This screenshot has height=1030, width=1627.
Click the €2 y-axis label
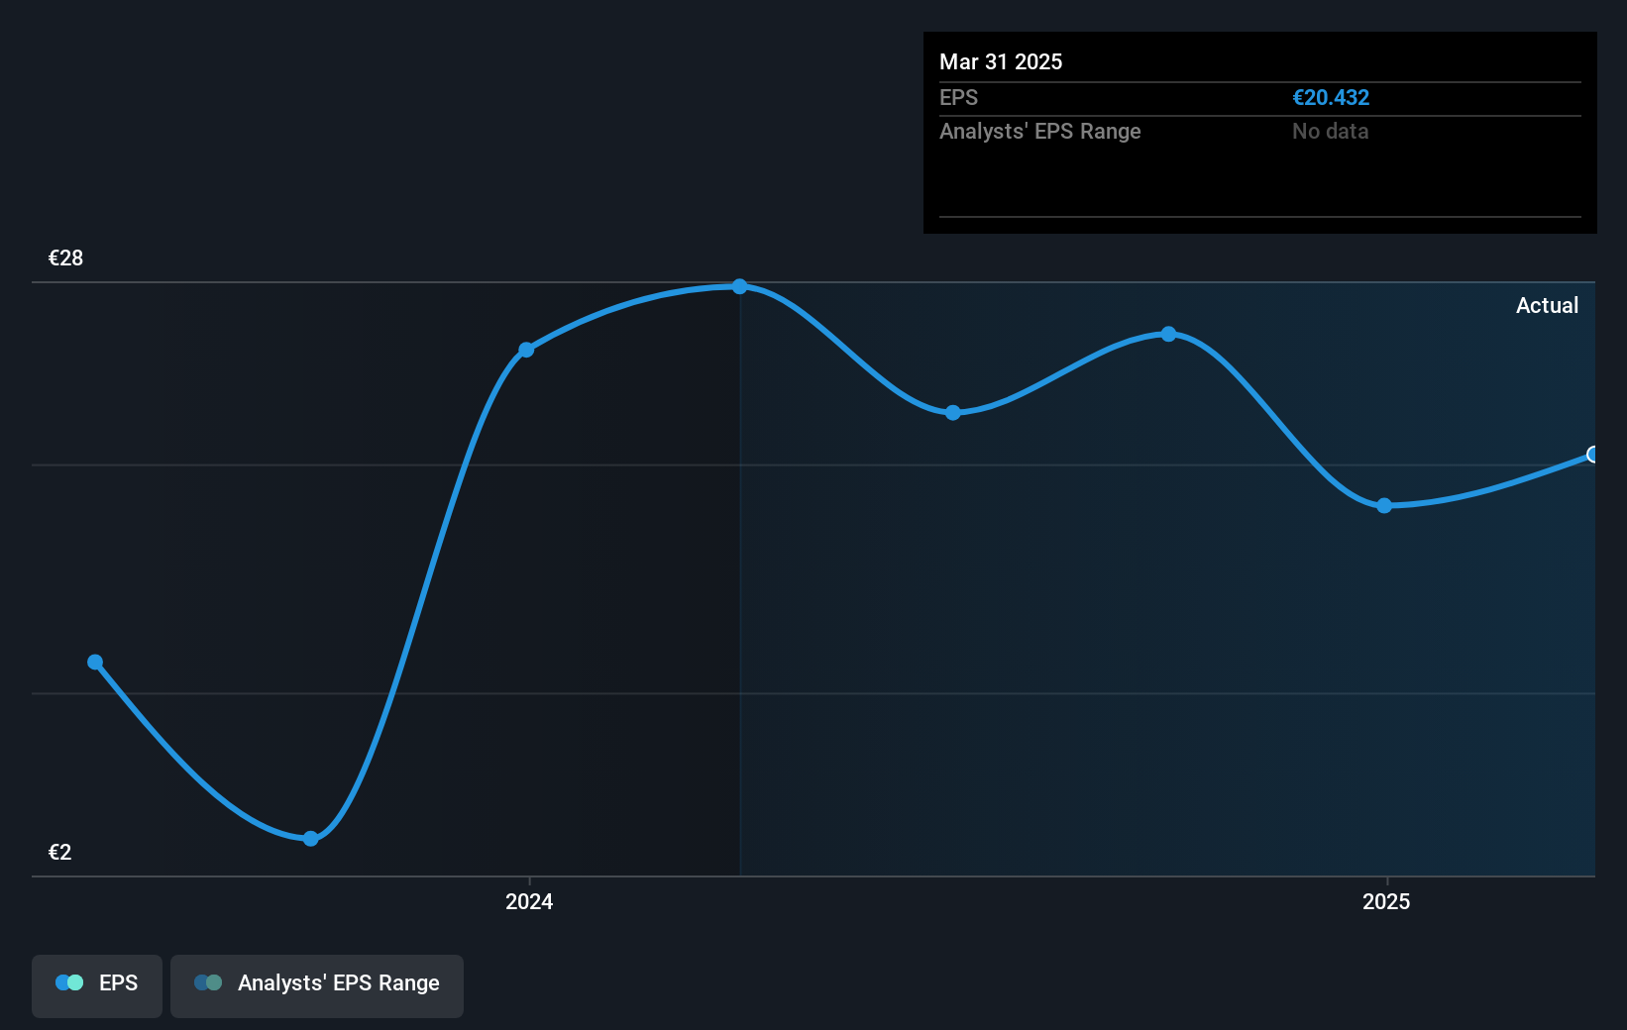60,852
